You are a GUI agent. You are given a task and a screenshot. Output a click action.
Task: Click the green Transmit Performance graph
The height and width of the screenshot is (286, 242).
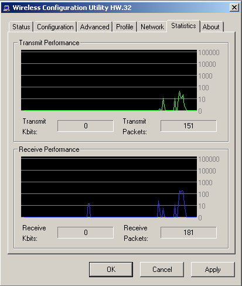coord(109,80)
